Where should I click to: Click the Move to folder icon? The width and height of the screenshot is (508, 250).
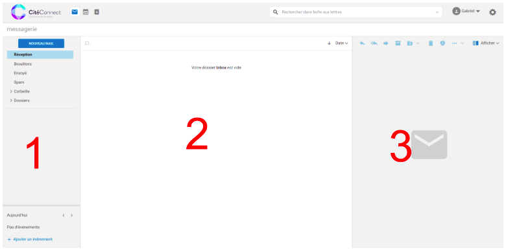(x=410, y=43)
